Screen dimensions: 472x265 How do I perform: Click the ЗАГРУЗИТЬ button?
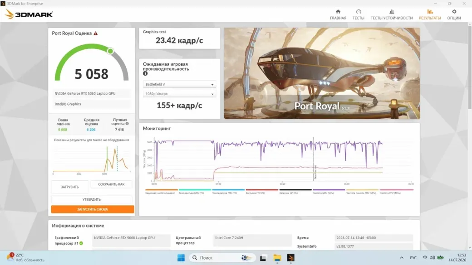[70, 187]
